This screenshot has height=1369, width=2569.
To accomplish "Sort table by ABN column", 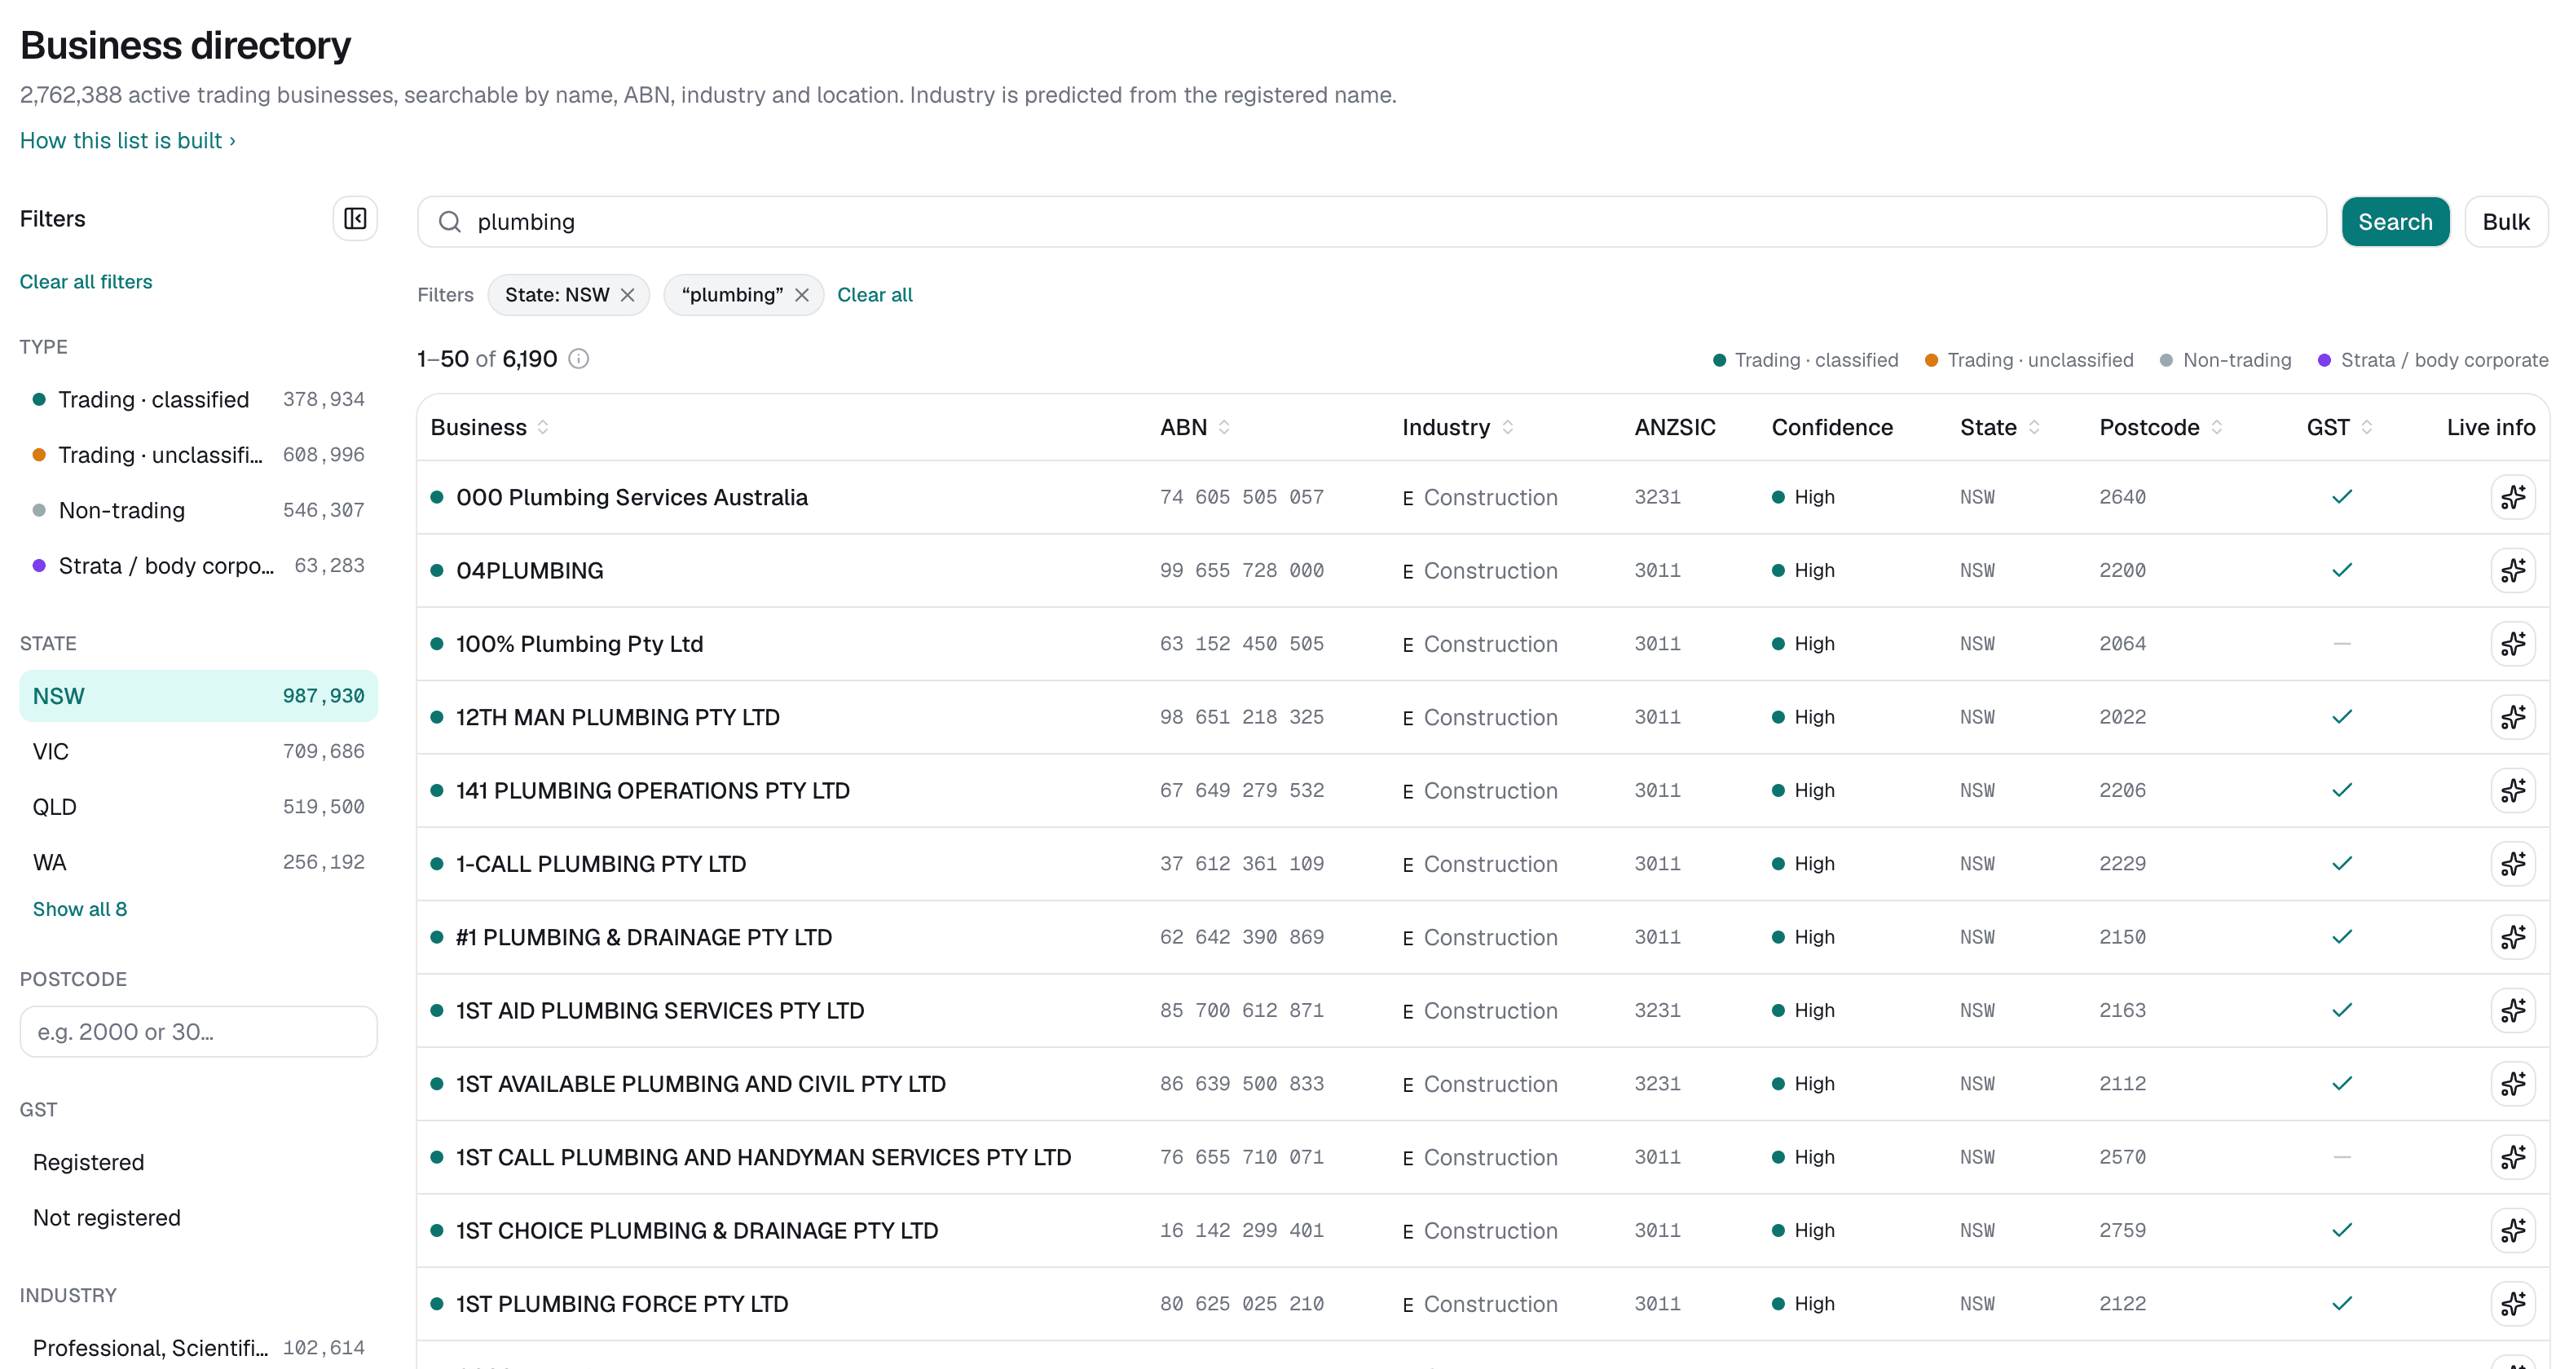I will coord(1195,428).
